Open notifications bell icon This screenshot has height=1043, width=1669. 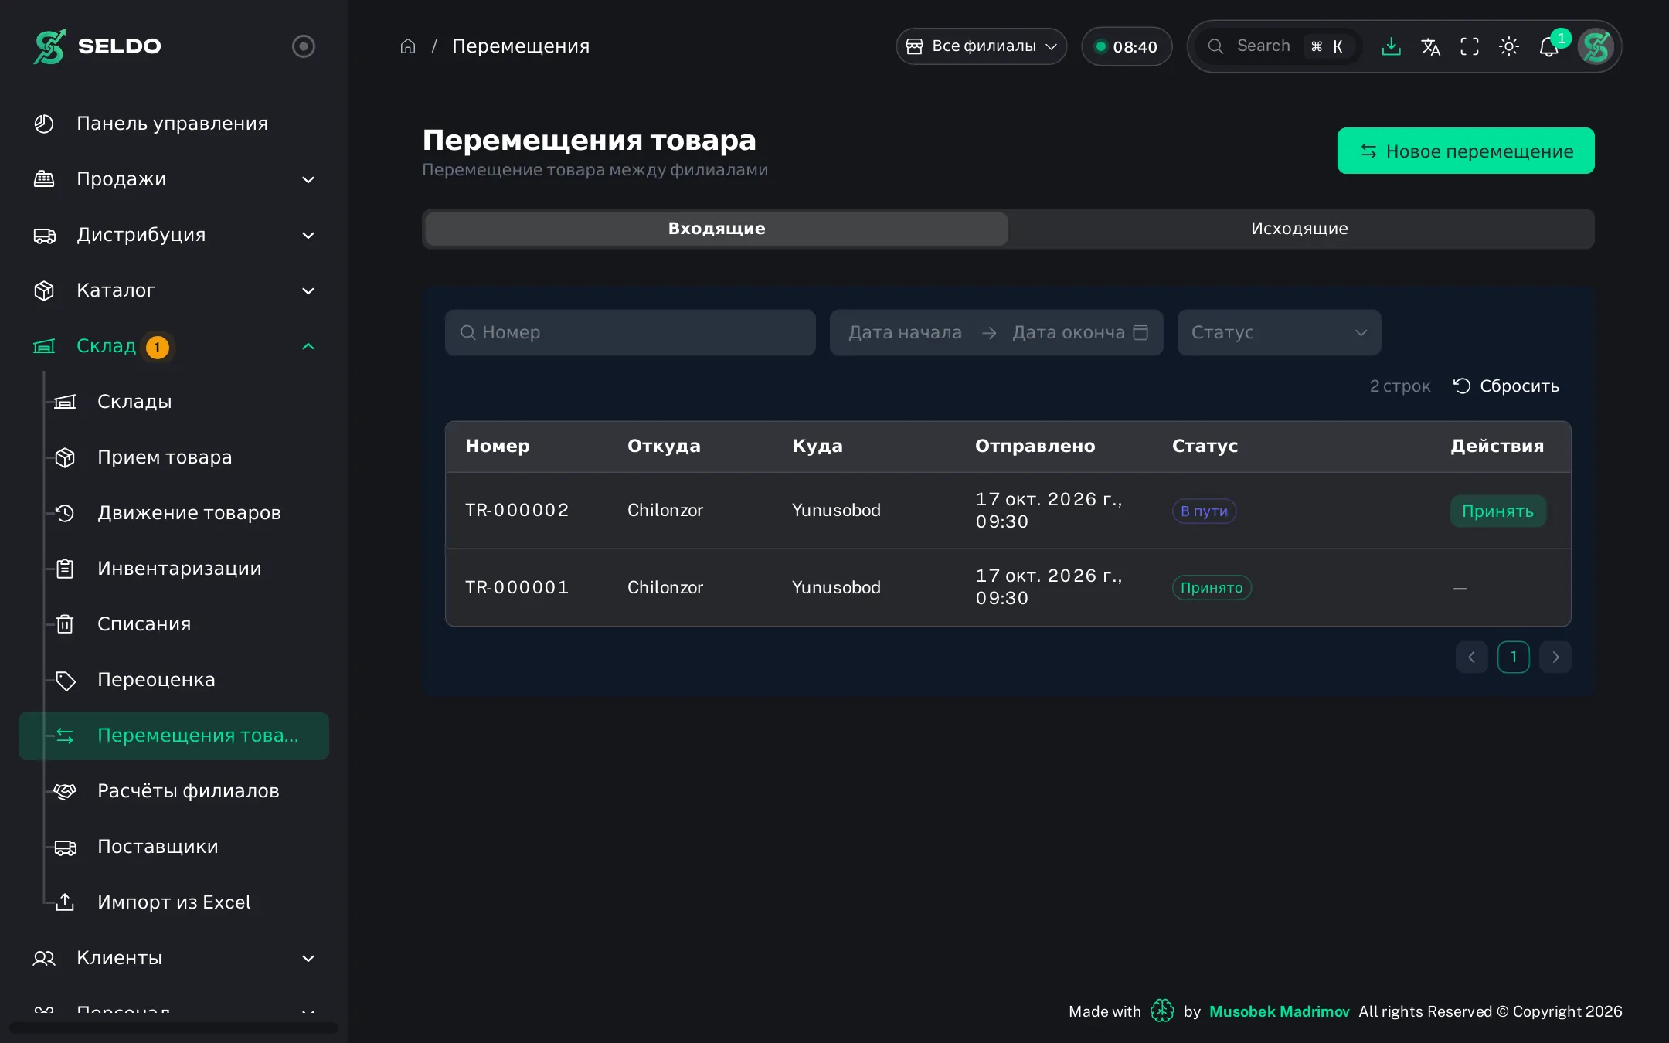(1548, 46)
